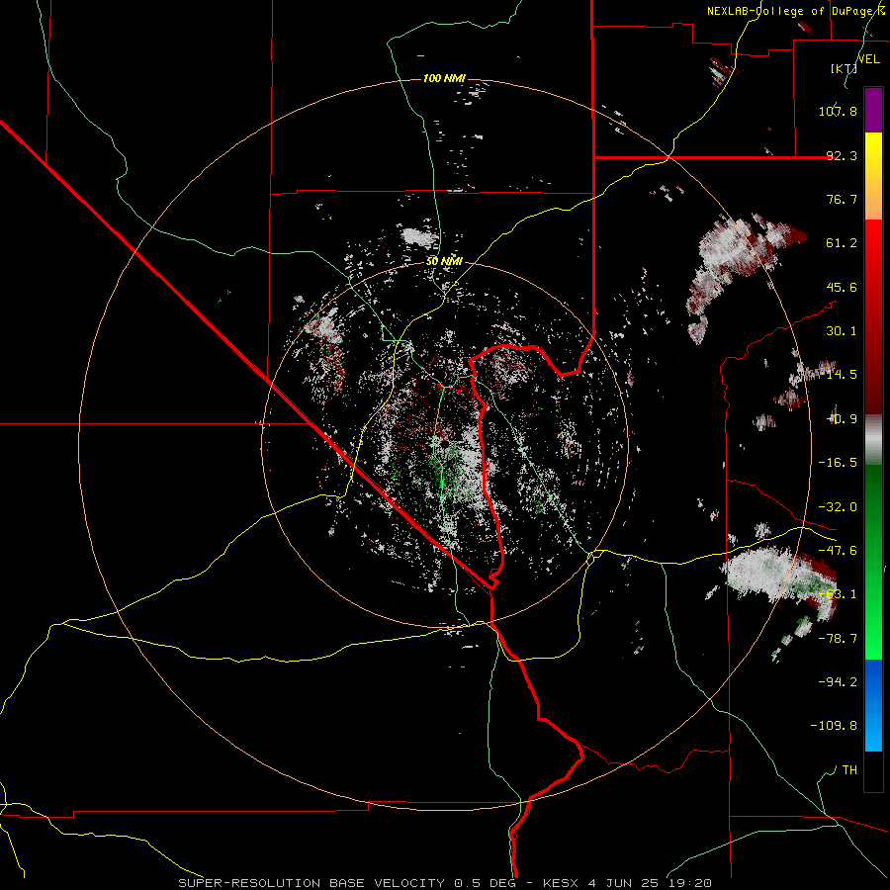
Task: Select the 92.3 velocity scale value
Action: coord(842,155)
